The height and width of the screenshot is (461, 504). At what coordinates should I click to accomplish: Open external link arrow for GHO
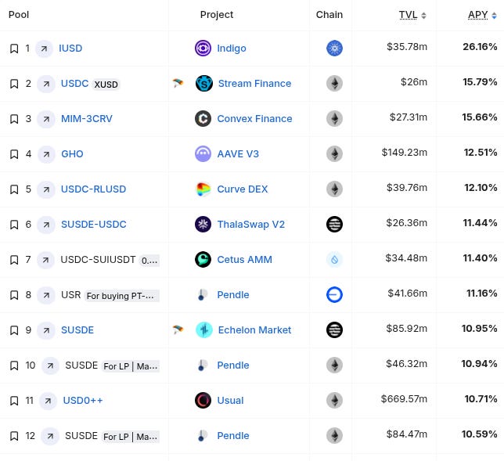click(x=46, y=154)
